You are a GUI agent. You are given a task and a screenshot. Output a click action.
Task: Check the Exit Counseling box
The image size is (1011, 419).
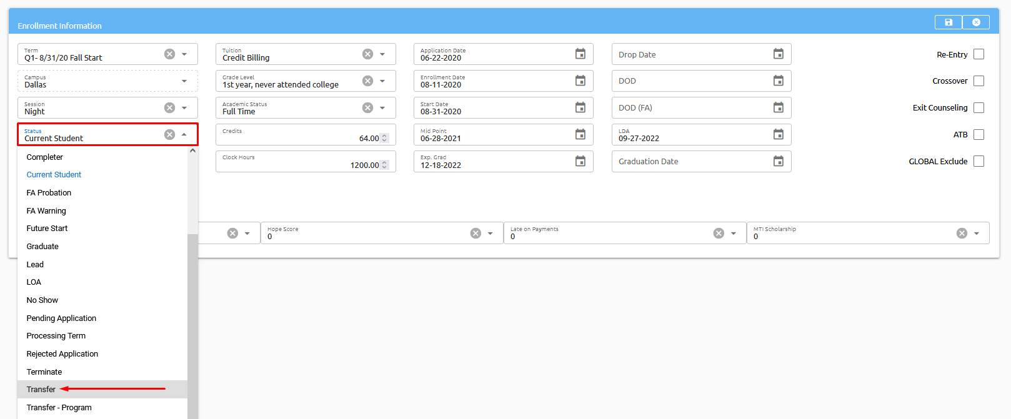click(x=979, y=108)
